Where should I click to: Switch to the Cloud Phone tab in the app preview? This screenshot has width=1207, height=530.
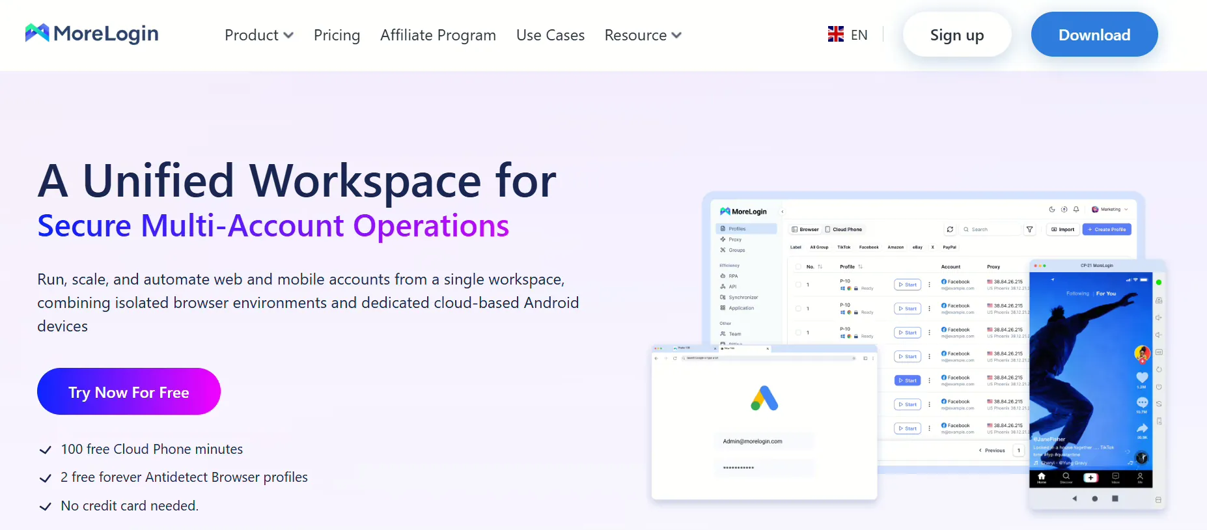pyautogui.click(x=844, y=229)
